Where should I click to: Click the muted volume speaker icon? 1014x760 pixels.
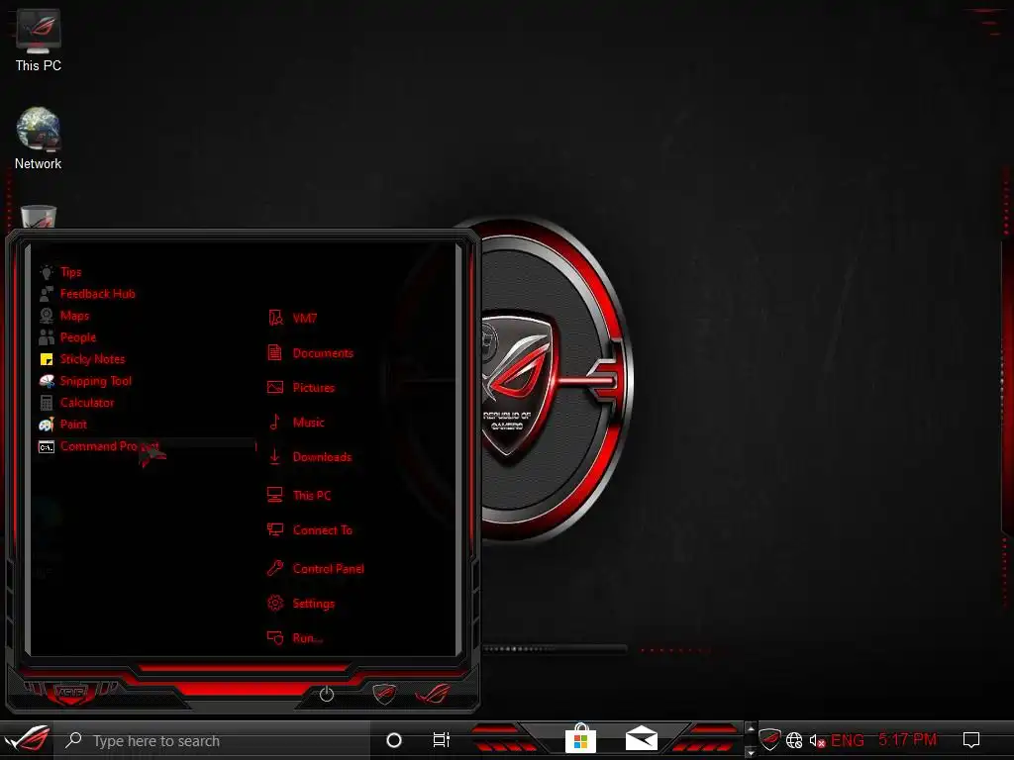[x=817, y=740]
